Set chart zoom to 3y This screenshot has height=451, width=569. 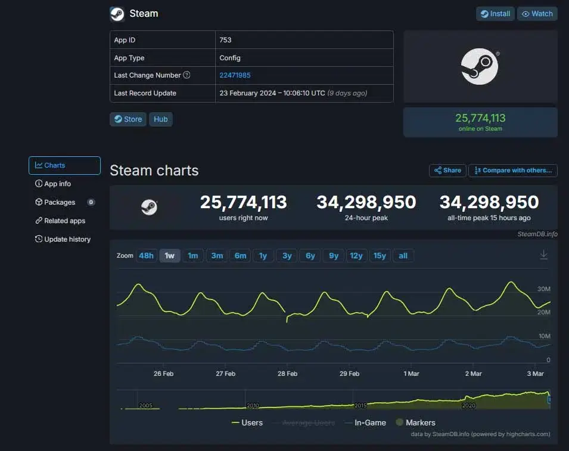(287, 256)
